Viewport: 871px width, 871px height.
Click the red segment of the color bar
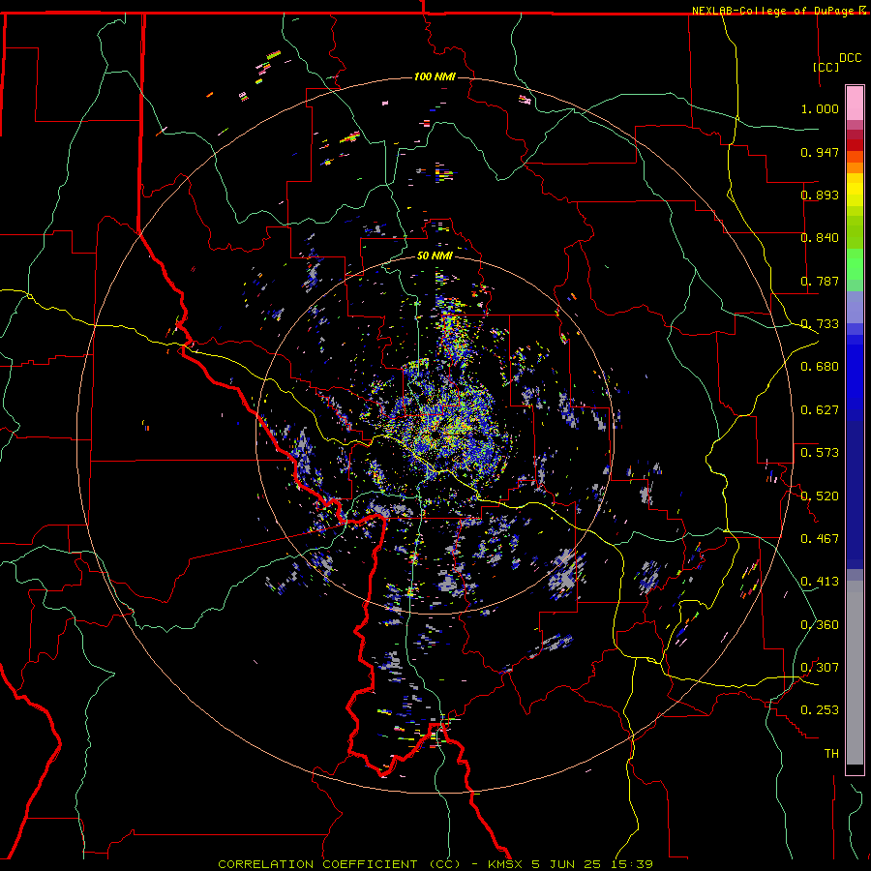[855, 144]
